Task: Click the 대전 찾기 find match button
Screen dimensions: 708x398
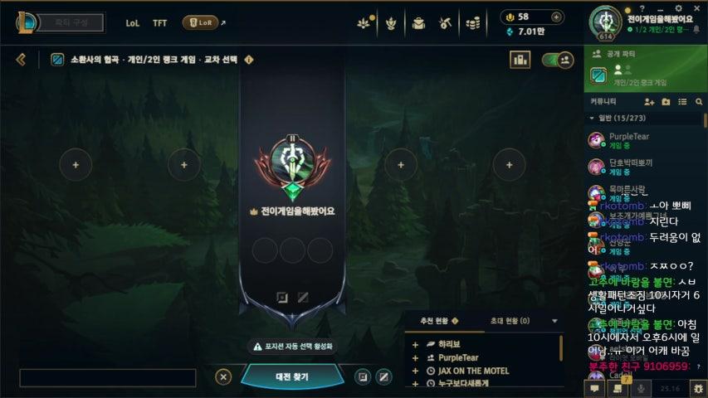Action: pyautogui.click(x=291, y=376)
